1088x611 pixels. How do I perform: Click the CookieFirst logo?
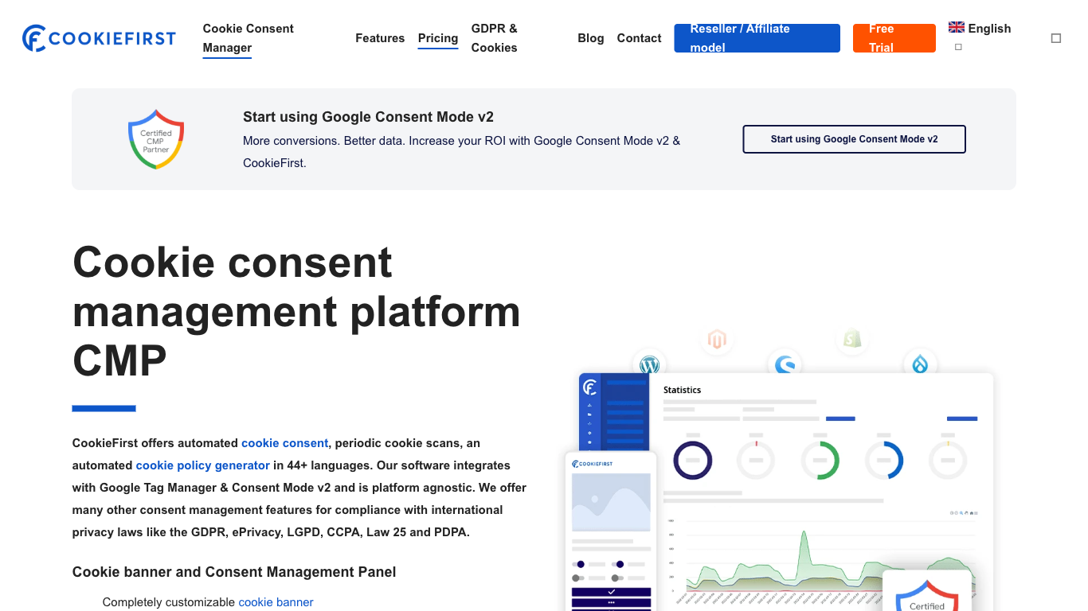(x=99, y=38)
